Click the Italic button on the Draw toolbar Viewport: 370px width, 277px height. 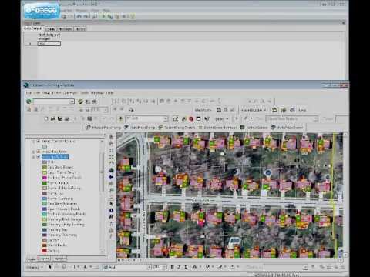(179, 267)
